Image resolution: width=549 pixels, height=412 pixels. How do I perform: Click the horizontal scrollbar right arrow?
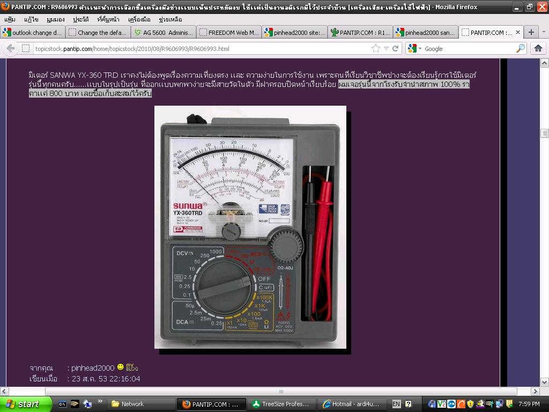click(535, 391)
